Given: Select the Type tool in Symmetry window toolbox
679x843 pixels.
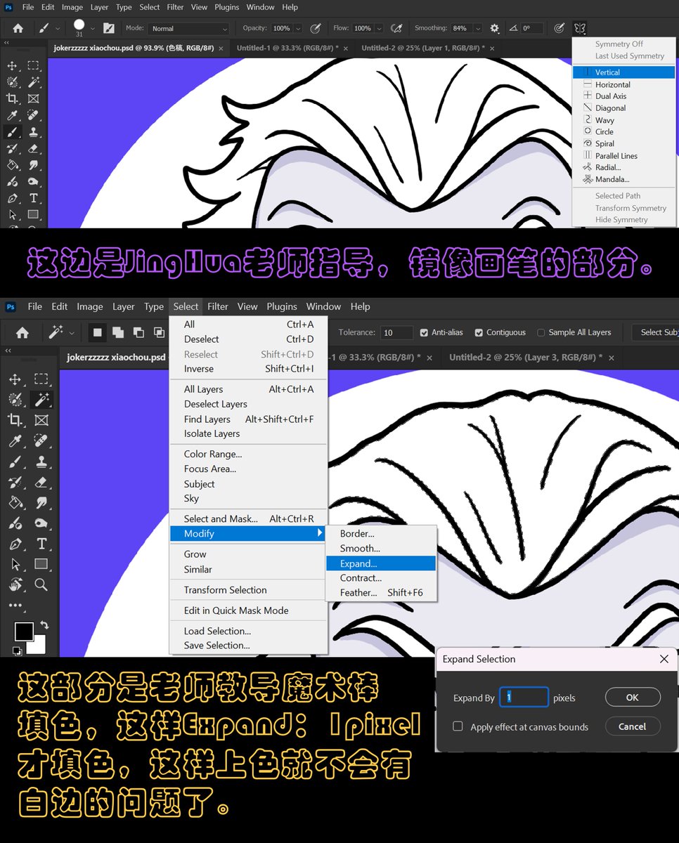Looking at the screenshot, I should point(33,198).
